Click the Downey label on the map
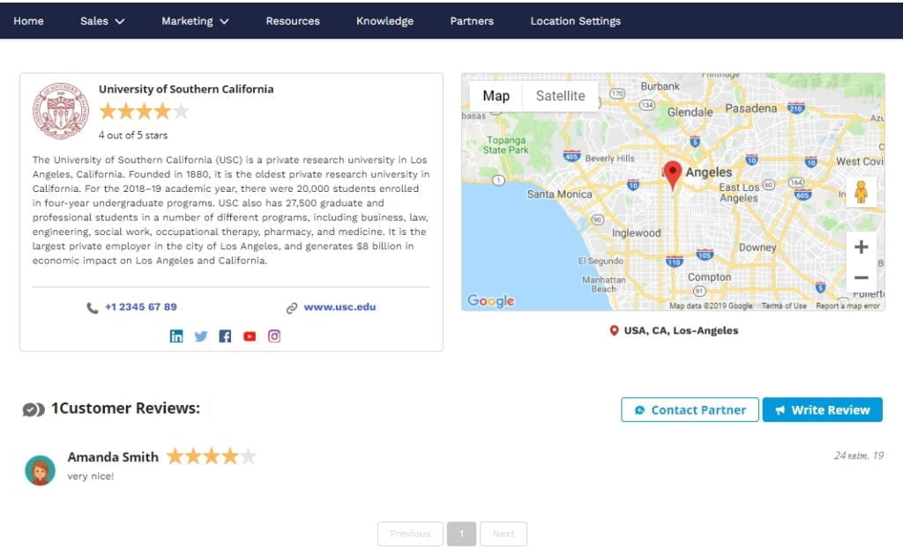Screen dimensions: 903x553 pyautogui.click(x=757, y=247)
